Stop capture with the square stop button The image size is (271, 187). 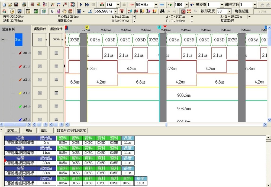tap(93, 5)
